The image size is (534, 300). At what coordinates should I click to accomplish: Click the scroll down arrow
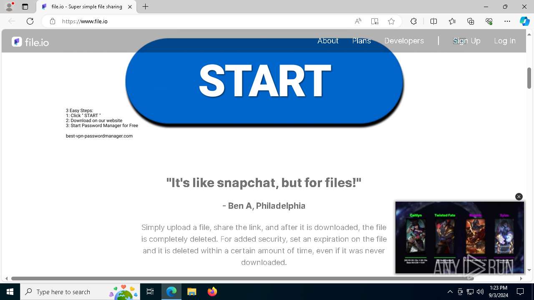[529, 270]
